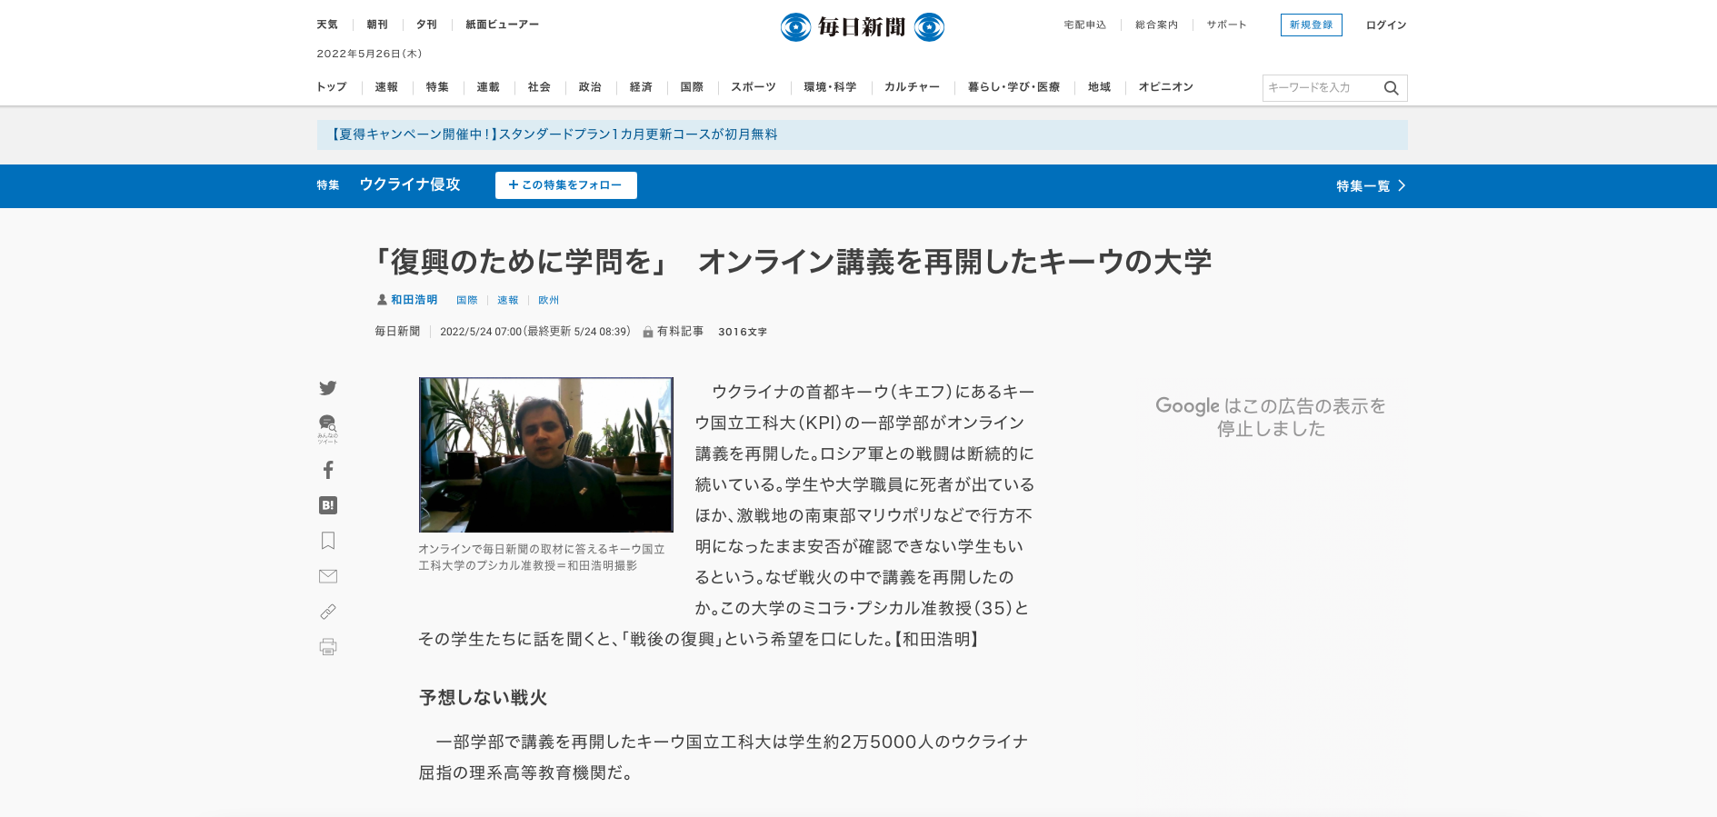Click この特集をフォロー button

[566, 185]
